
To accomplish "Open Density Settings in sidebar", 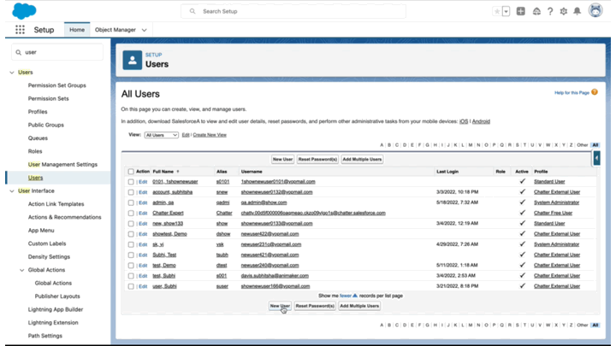I will coord(49,257).
